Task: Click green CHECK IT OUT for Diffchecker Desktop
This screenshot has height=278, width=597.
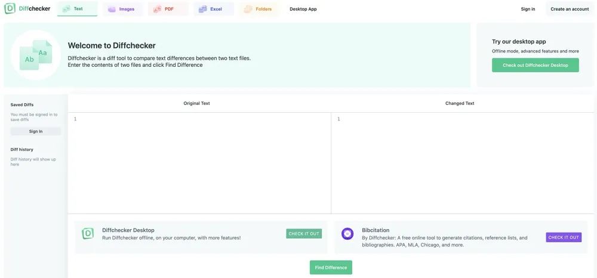Action: click(304, 233)
